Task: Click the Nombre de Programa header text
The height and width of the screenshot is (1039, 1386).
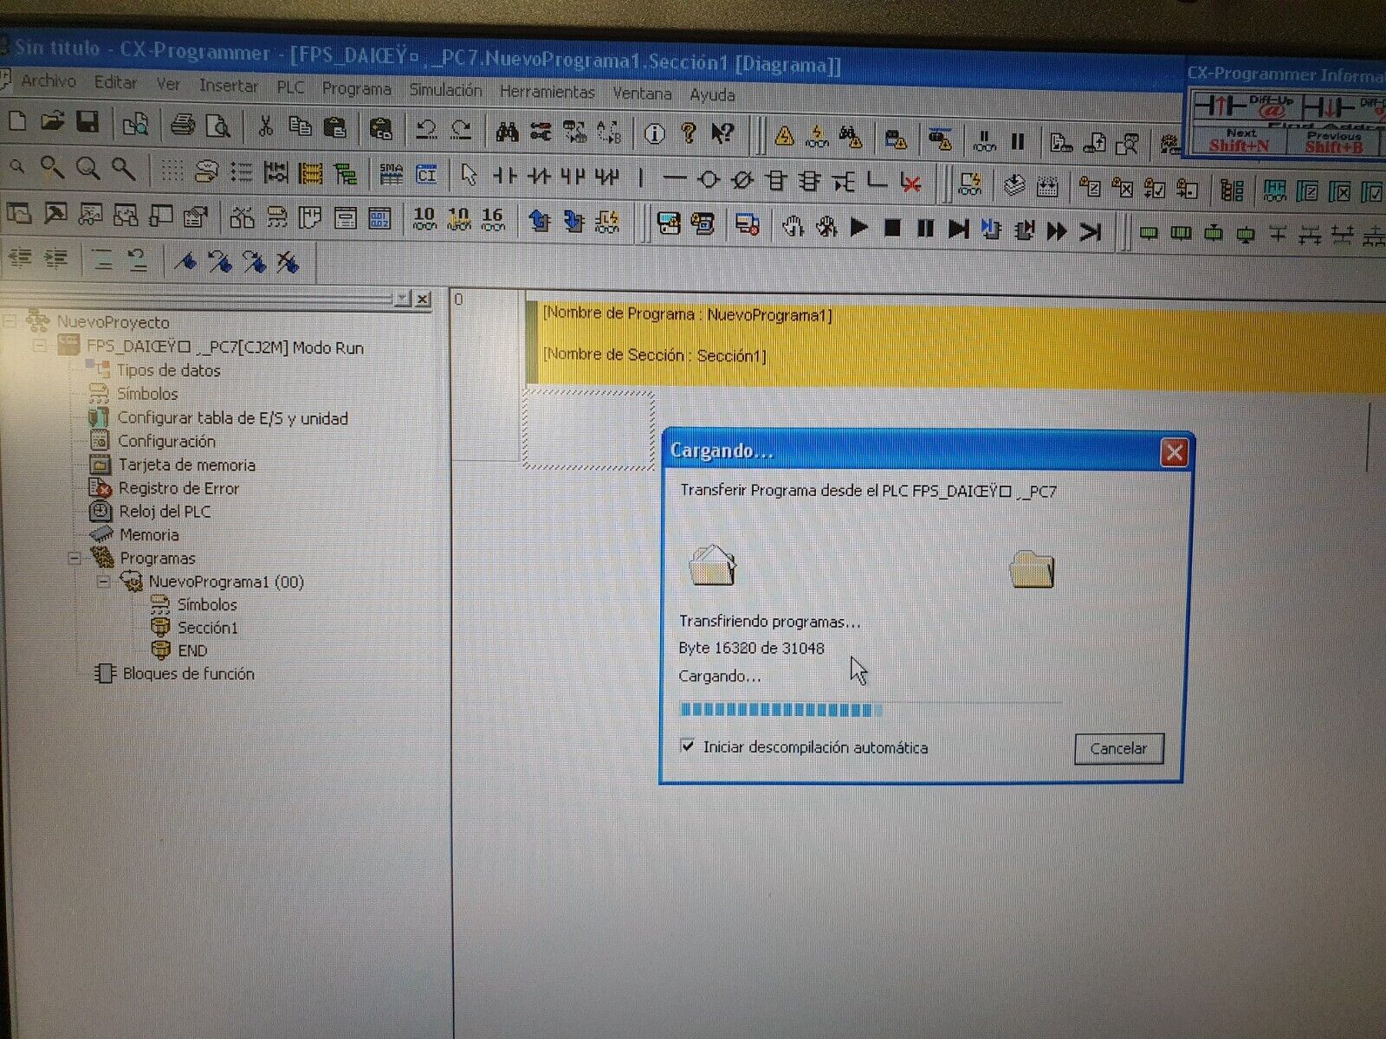Action: tap(687, 314)
